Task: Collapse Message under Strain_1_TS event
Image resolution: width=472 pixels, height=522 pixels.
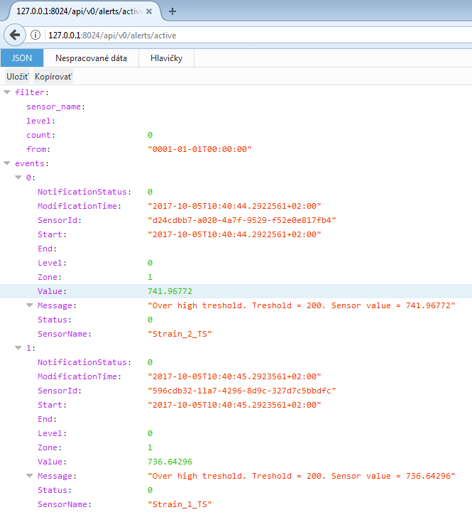Action: tap(30, 476)
